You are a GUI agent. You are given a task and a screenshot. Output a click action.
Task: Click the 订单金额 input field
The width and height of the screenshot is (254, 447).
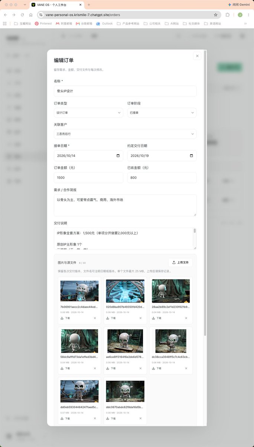click(88, 178)
